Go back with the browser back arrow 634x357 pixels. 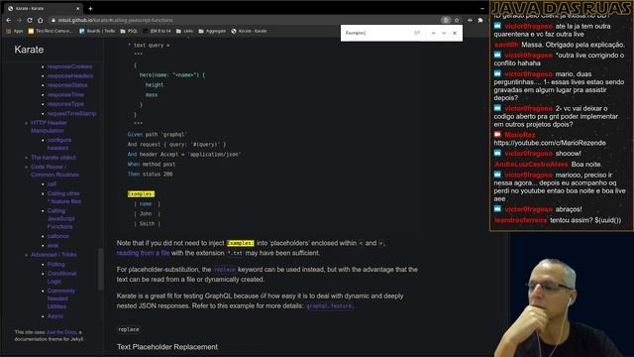(x=9, y=20)
